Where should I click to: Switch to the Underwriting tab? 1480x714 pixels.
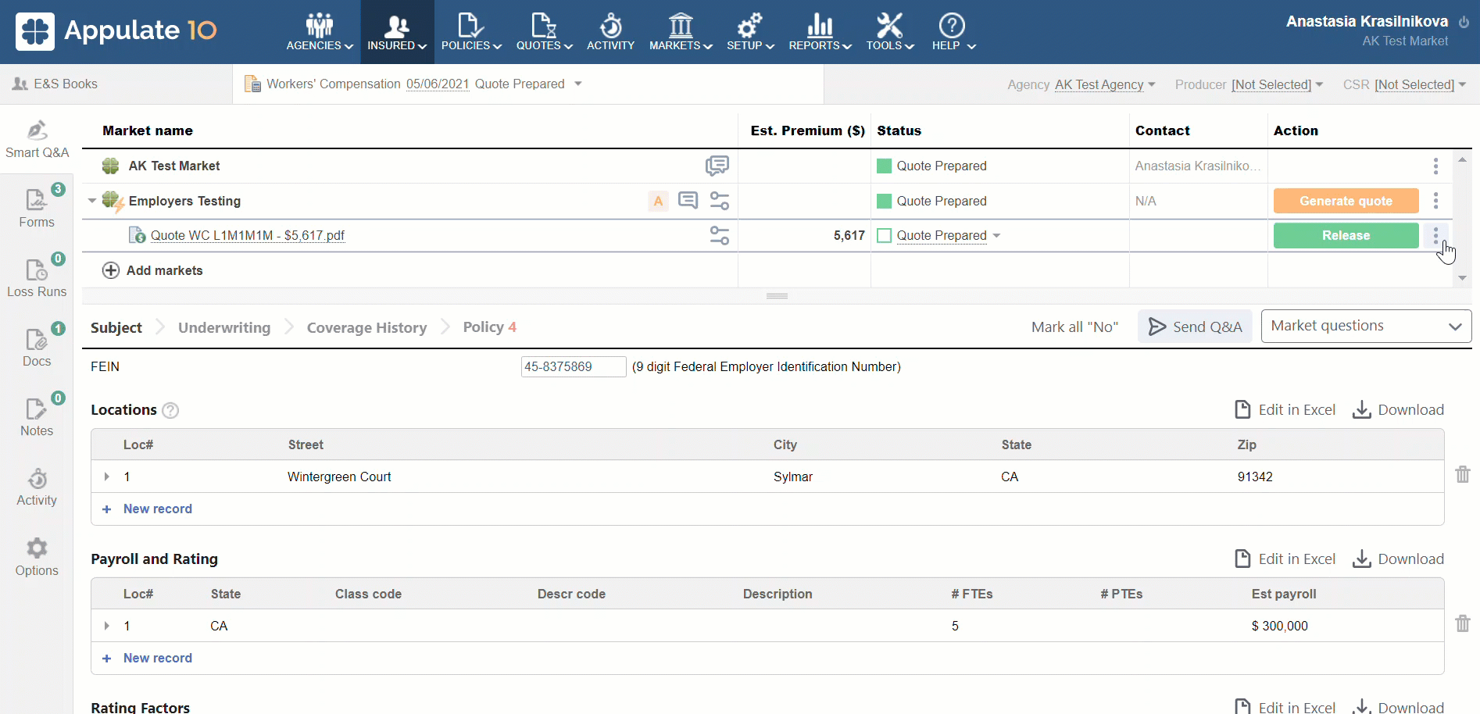[224, 327]
